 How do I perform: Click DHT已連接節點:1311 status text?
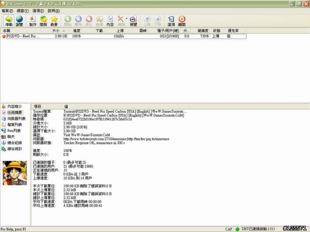pos(258,229)
